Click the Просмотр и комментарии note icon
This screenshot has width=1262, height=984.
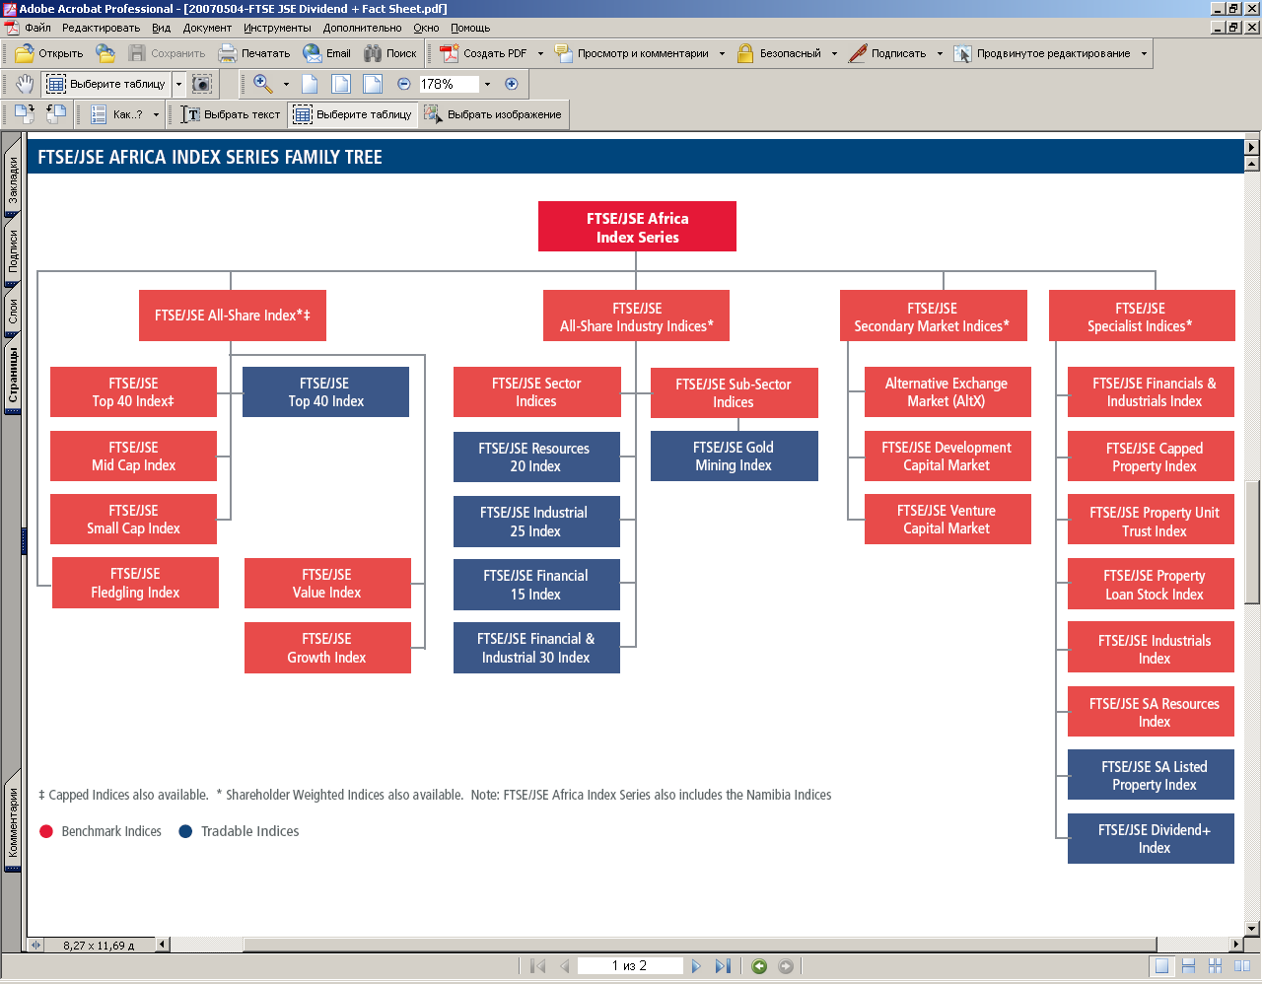tap(564, 53)
